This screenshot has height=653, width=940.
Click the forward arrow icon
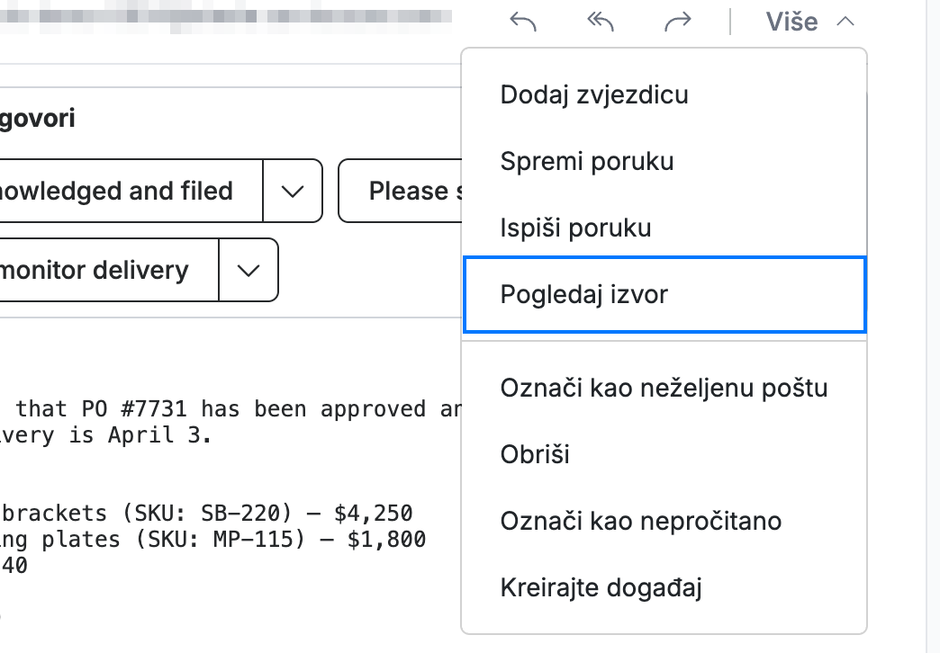click(677, 22)
